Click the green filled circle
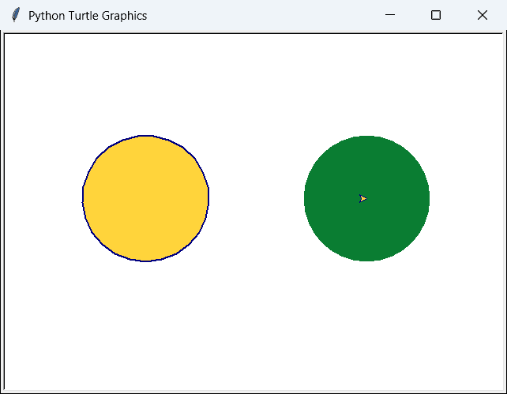 [366, 198]
